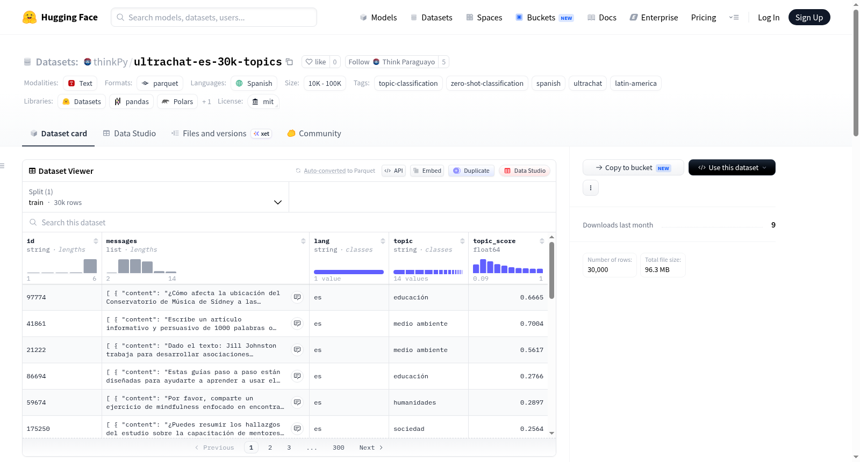Screen dimensions: 860x462
Task: Open the messages preview for row 86694
Action: pyautogui.click(x=297, y=376)
